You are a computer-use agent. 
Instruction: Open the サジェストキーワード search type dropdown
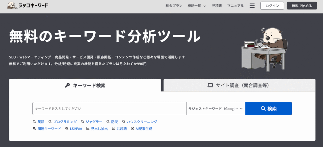pos(216,108)
